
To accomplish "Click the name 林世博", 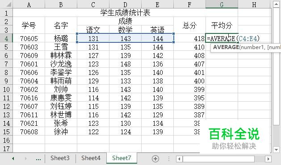I will click(61, 115).
